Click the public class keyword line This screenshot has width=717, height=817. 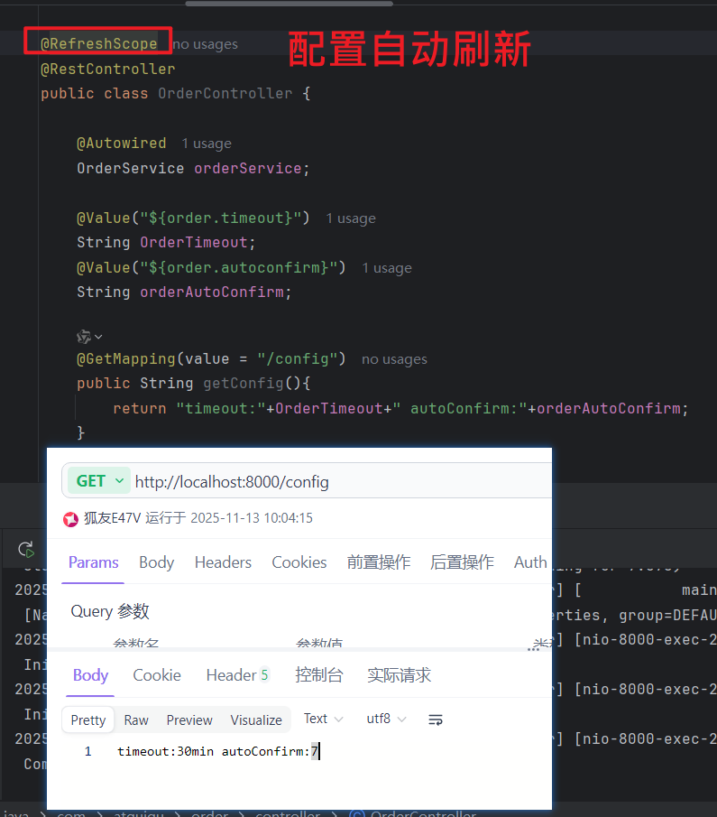click(x=176, y=93)
